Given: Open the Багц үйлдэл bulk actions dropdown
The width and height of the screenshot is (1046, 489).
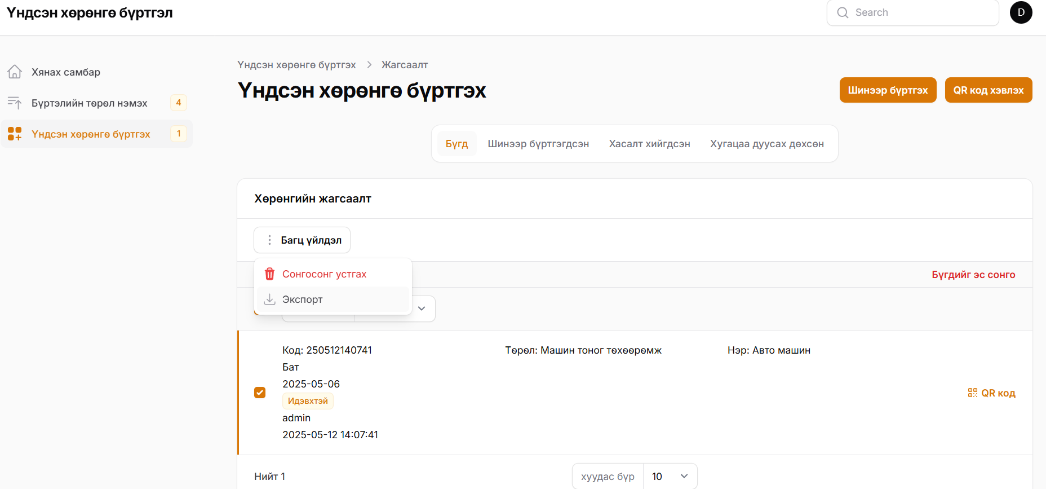Looking at the screenshot, I should 302,240.
